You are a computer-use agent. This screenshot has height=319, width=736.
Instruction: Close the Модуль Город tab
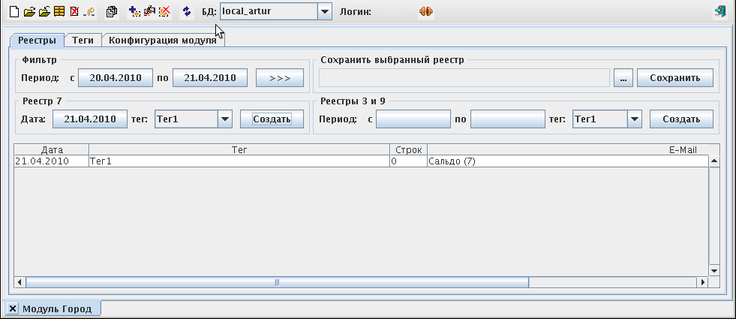click(13, 308)
